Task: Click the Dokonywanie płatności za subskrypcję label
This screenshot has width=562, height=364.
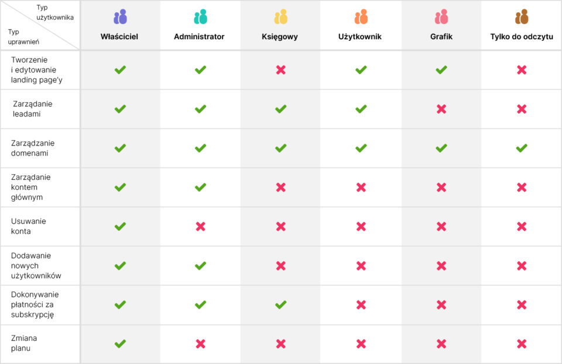Action: click(35, 304)
